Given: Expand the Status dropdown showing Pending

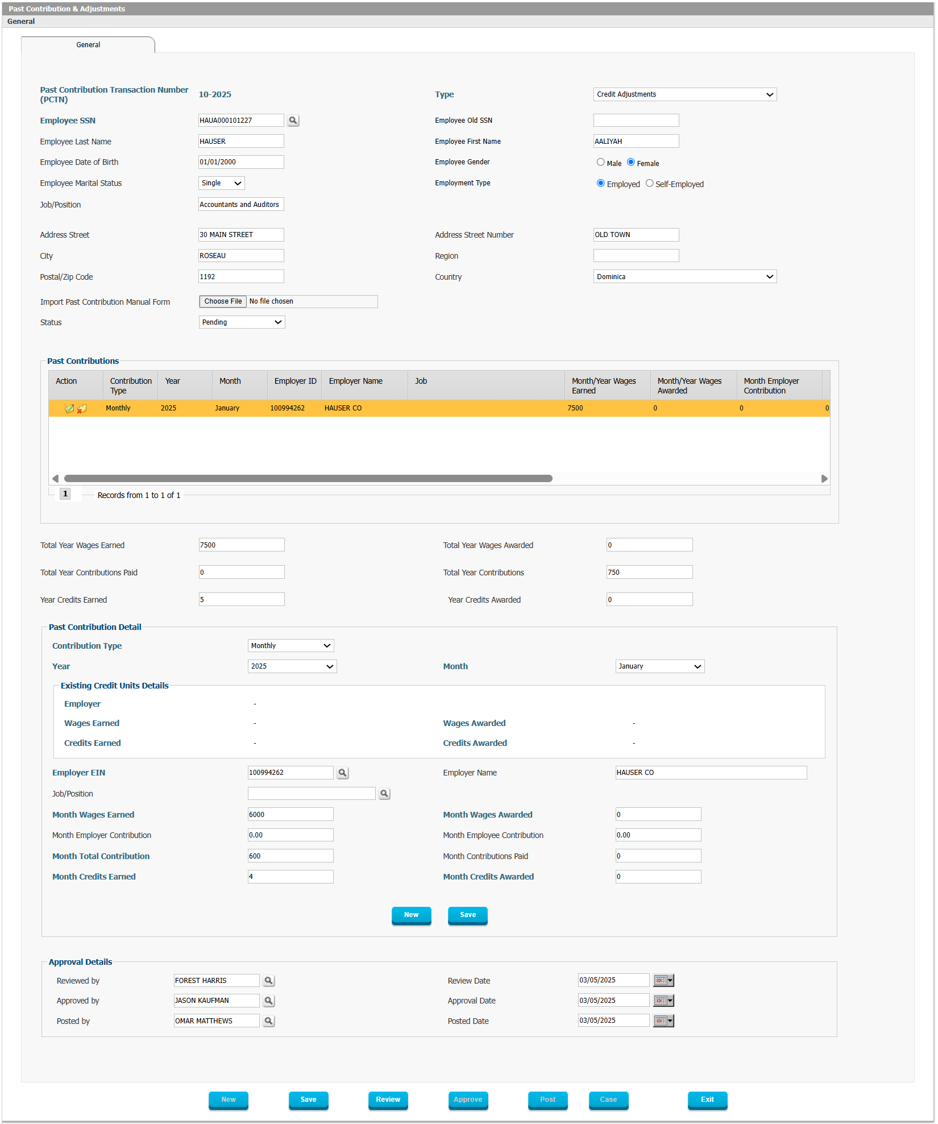Looking at the screenshot, I should (x=242, y=322).
